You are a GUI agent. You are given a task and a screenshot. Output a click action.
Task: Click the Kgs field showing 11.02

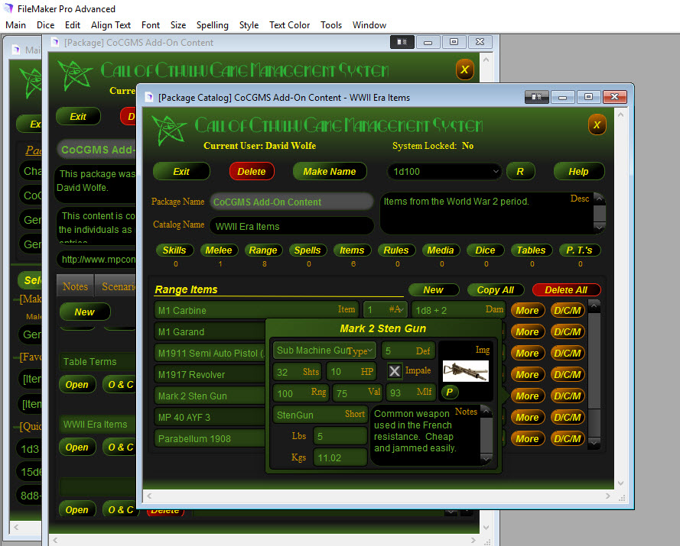point(340,457)
